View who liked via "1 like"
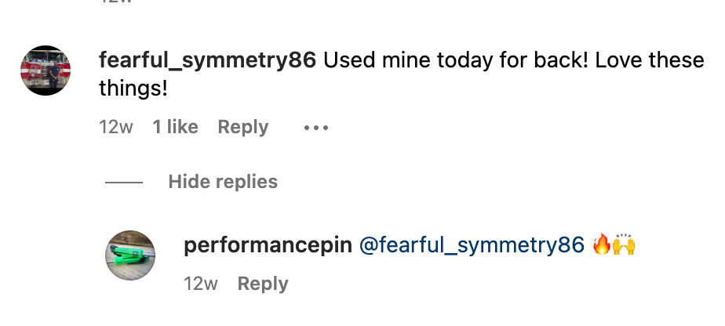Viewport: 725px width, 326px height. tap(175, 127)
